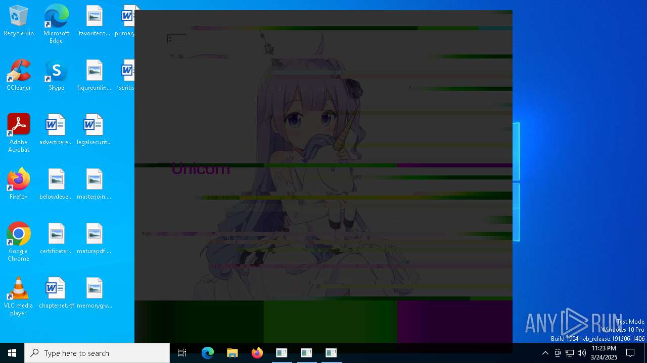Open the Action Center notifications icon
This screenshot has height=363, width=647.
click(x=630, y=353)
